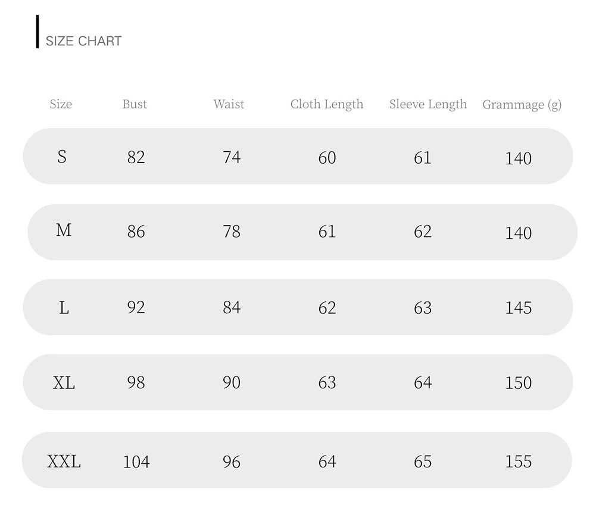This screenshot has width=596, height=530.
Task: Click cloth length 62 in L row
Action: click(327, 308)
